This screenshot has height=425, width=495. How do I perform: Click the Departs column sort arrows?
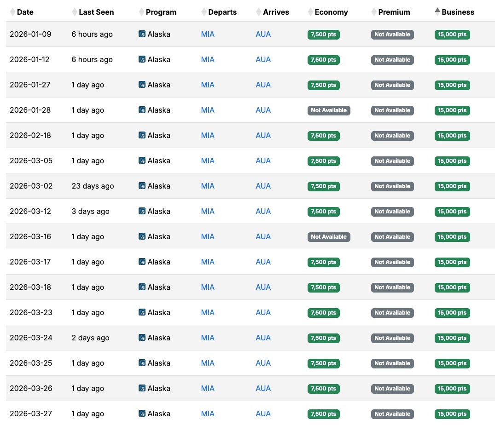coord(204,12)
